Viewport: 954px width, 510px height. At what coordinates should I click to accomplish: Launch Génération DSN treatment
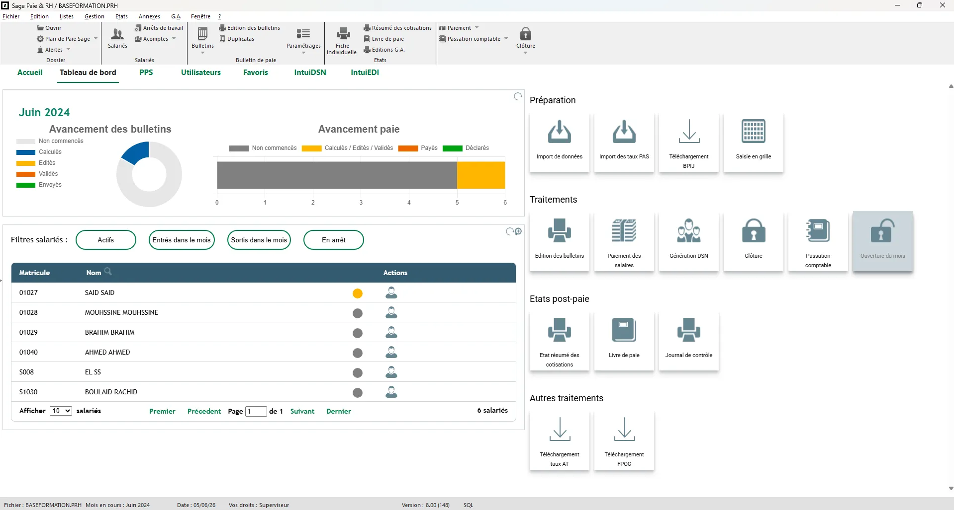pyautogui.click(x=688, y=241)
